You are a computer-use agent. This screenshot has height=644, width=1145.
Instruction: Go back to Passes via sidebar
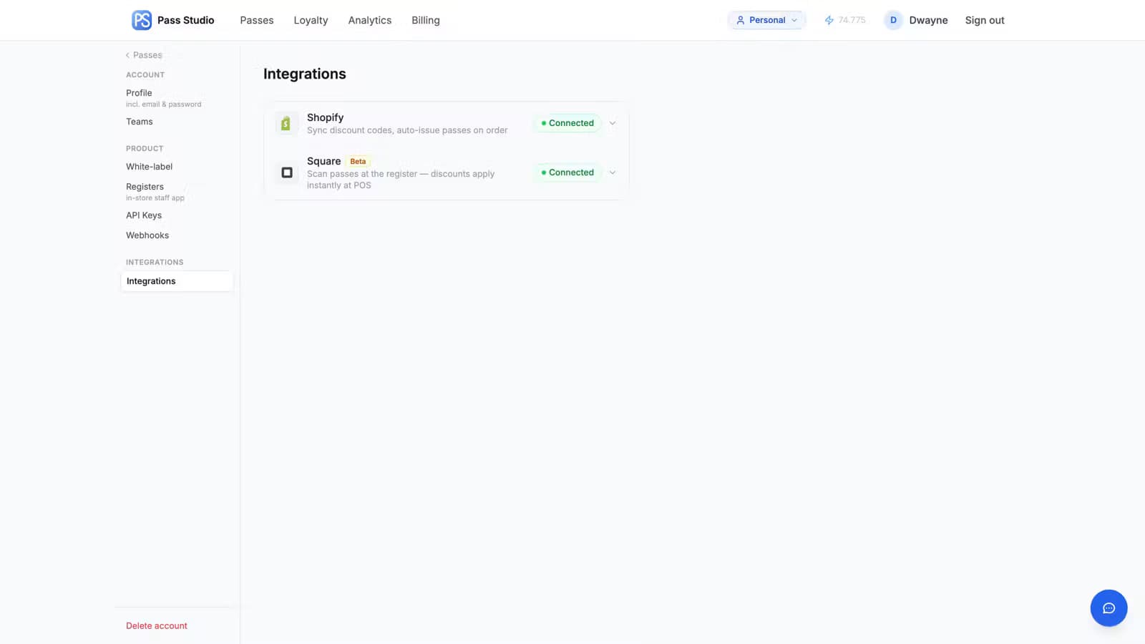click(x=144, y=55)
